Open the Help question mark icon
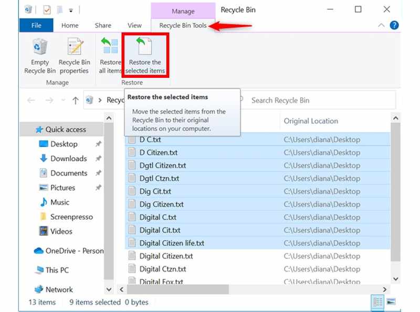 (x=394, y=25)
